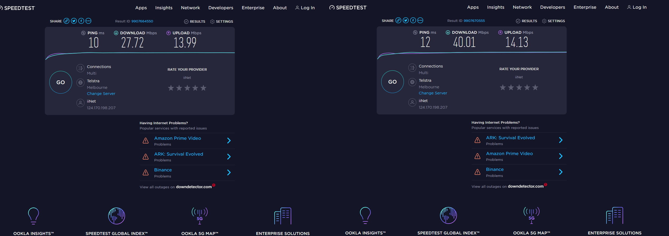Open Insights menu in left window
This screenshot has width=669, height=236.
tap(164, 8)
